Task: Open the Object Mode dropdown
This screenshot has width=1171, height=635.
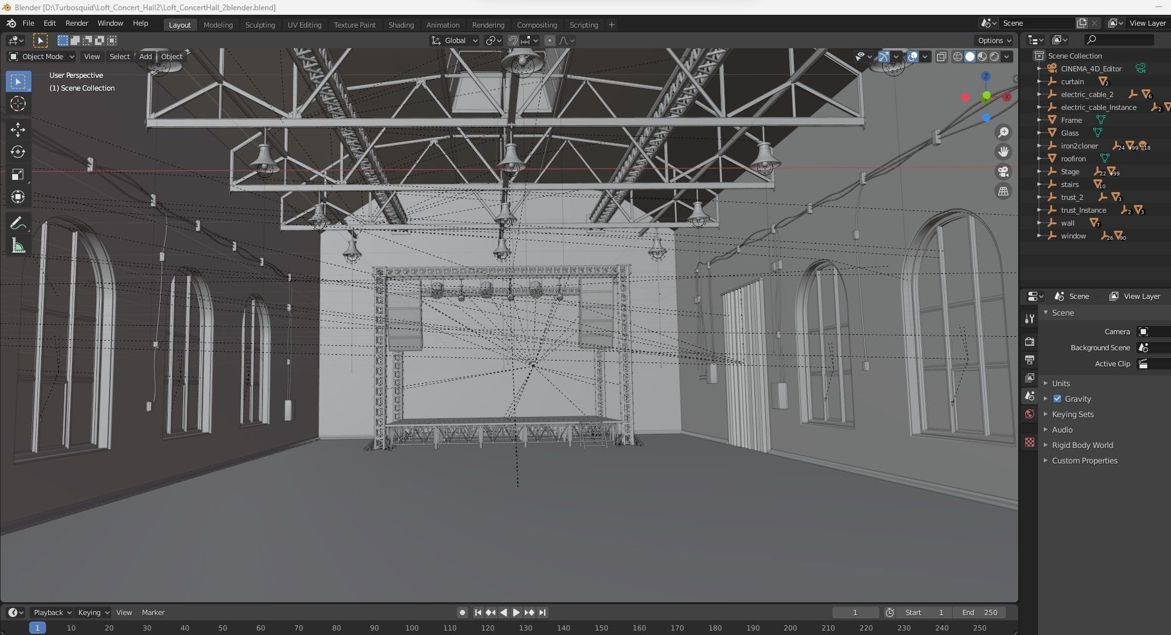Action: pyautogui.click(x=41, y=57)
